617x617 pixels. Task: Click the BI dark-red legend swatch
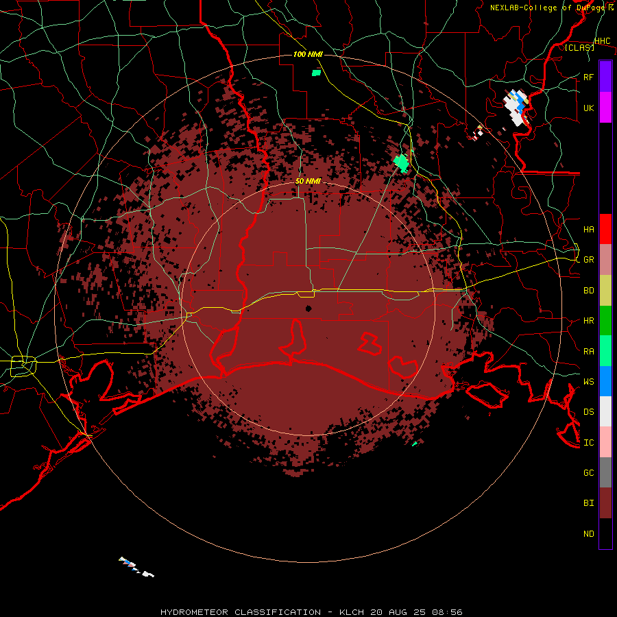click(605, 503)
